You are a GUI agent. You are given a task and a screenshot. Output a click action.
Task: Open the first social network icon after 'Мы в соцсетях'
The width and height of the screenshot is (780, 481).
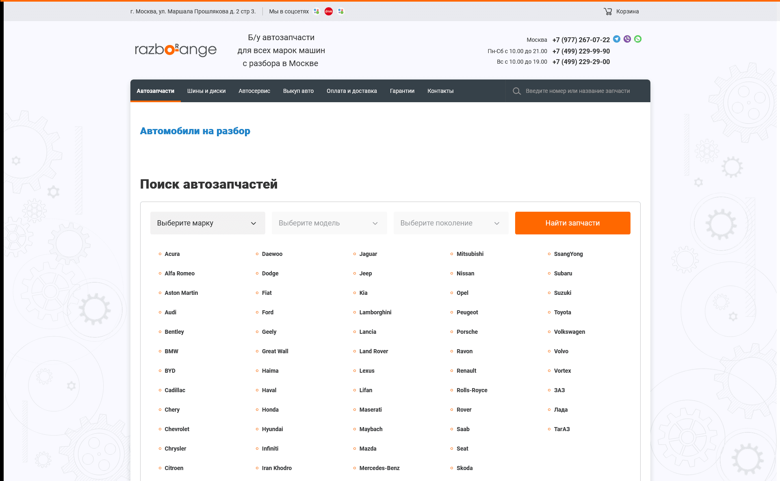coord(316,11)
